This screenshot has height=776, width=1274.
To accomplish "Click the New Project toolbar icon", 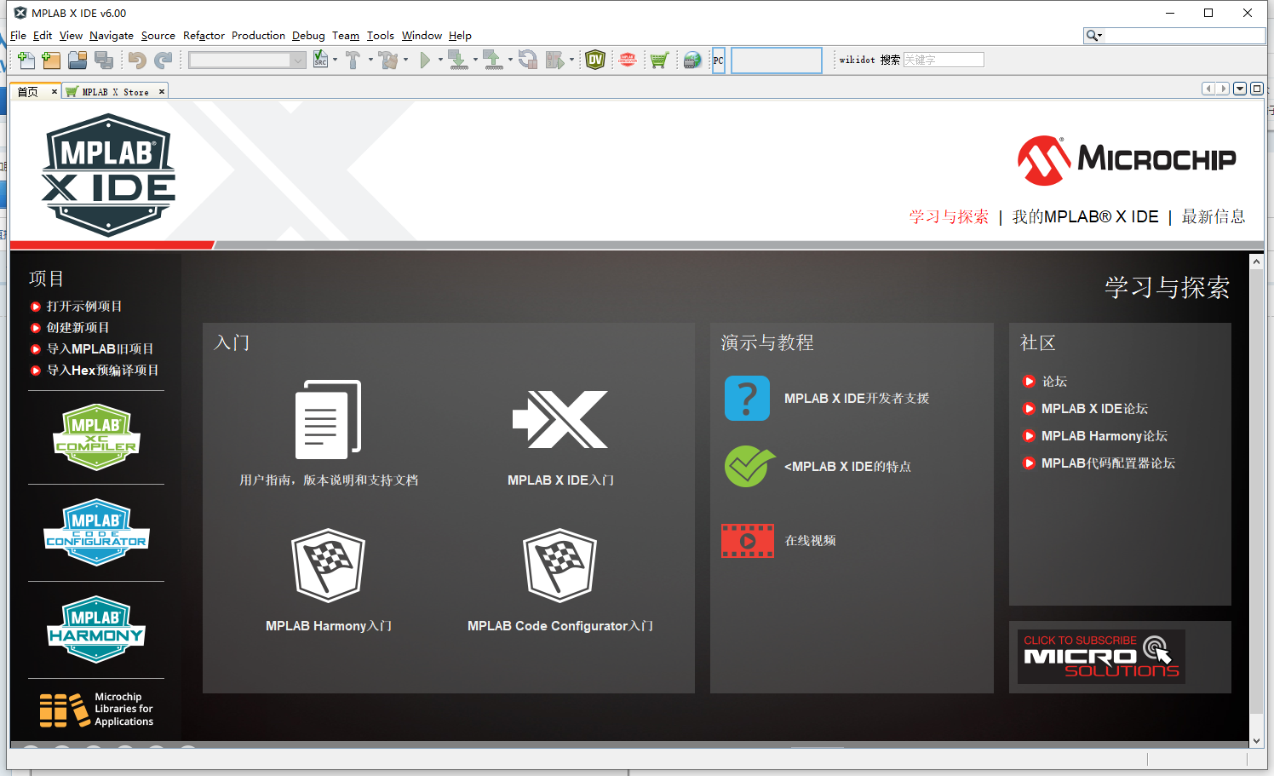I will click(51, 60).
